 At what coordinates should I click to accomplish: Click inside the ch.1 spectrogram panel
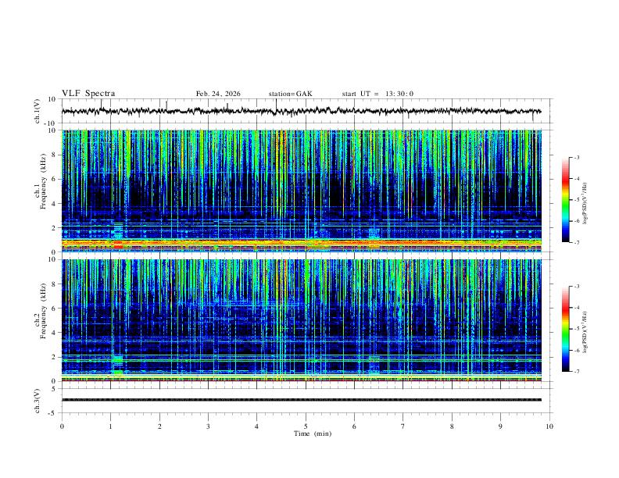[x=301, y=191]
